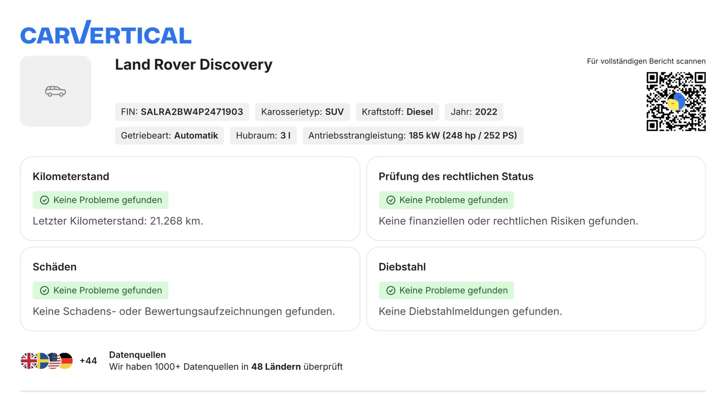Image resolution: width=725 pixels, height=398 pixels.
Task: Click the Diebstahl heading
Action: pos(402,267)
